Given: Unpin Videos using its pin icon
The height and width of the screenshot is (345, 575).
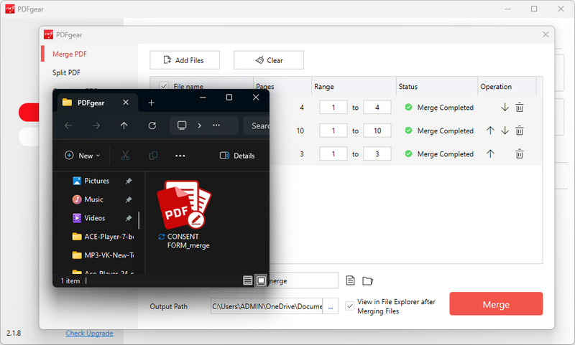Looking at the screenshot, I should point(129,218).
